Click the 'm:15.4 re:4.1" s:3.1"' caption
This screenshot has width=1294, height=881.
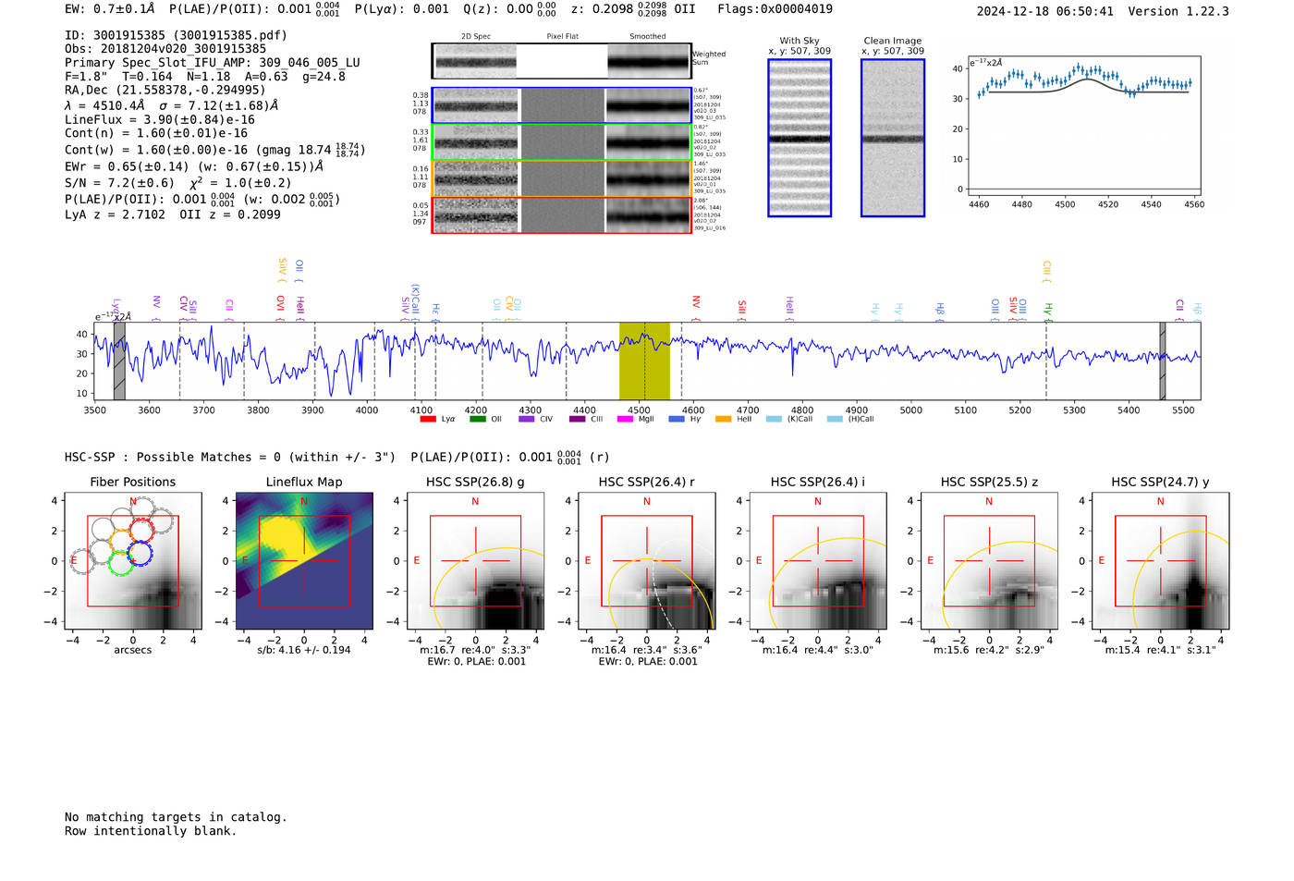1160,650
